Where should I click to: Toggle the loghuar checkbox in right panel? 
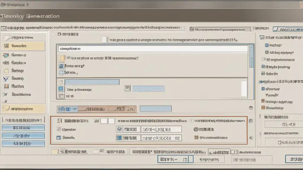coord(267,45)
